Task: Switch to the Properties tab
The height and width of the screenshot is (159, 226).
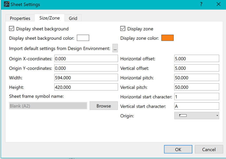Action: pyautogui.click(x=20, y=18)
